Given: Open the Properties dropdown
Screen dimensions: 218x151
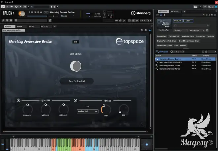Looking at the screenshot, I should coord(197,30).
